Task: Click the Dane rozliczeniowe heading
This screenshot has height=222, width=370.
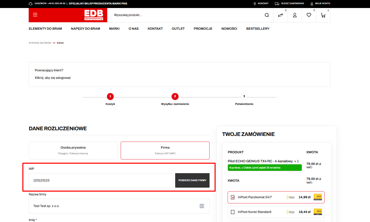Action: (58, 129)
